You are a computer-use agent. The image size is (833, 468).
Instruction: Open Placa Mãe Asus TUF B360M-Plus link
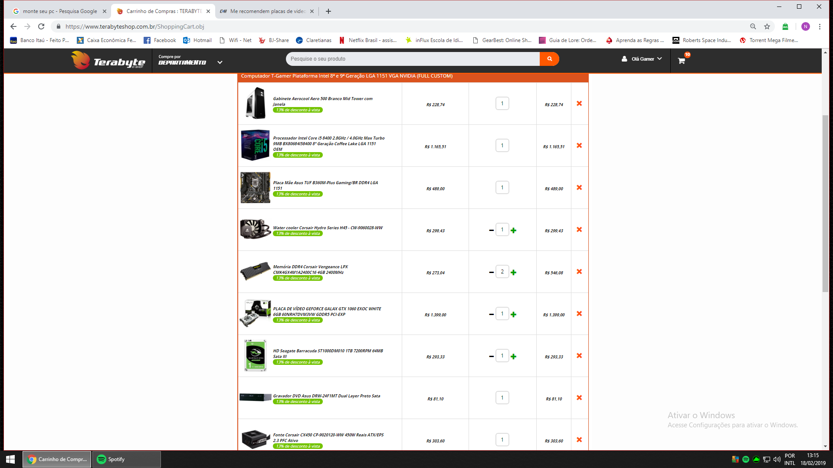(325, 185)
